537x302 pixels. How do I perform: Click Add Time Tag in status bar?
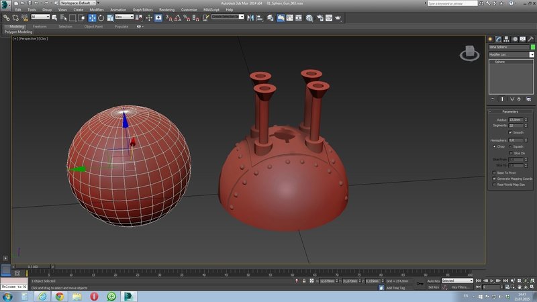pos(395,288)
